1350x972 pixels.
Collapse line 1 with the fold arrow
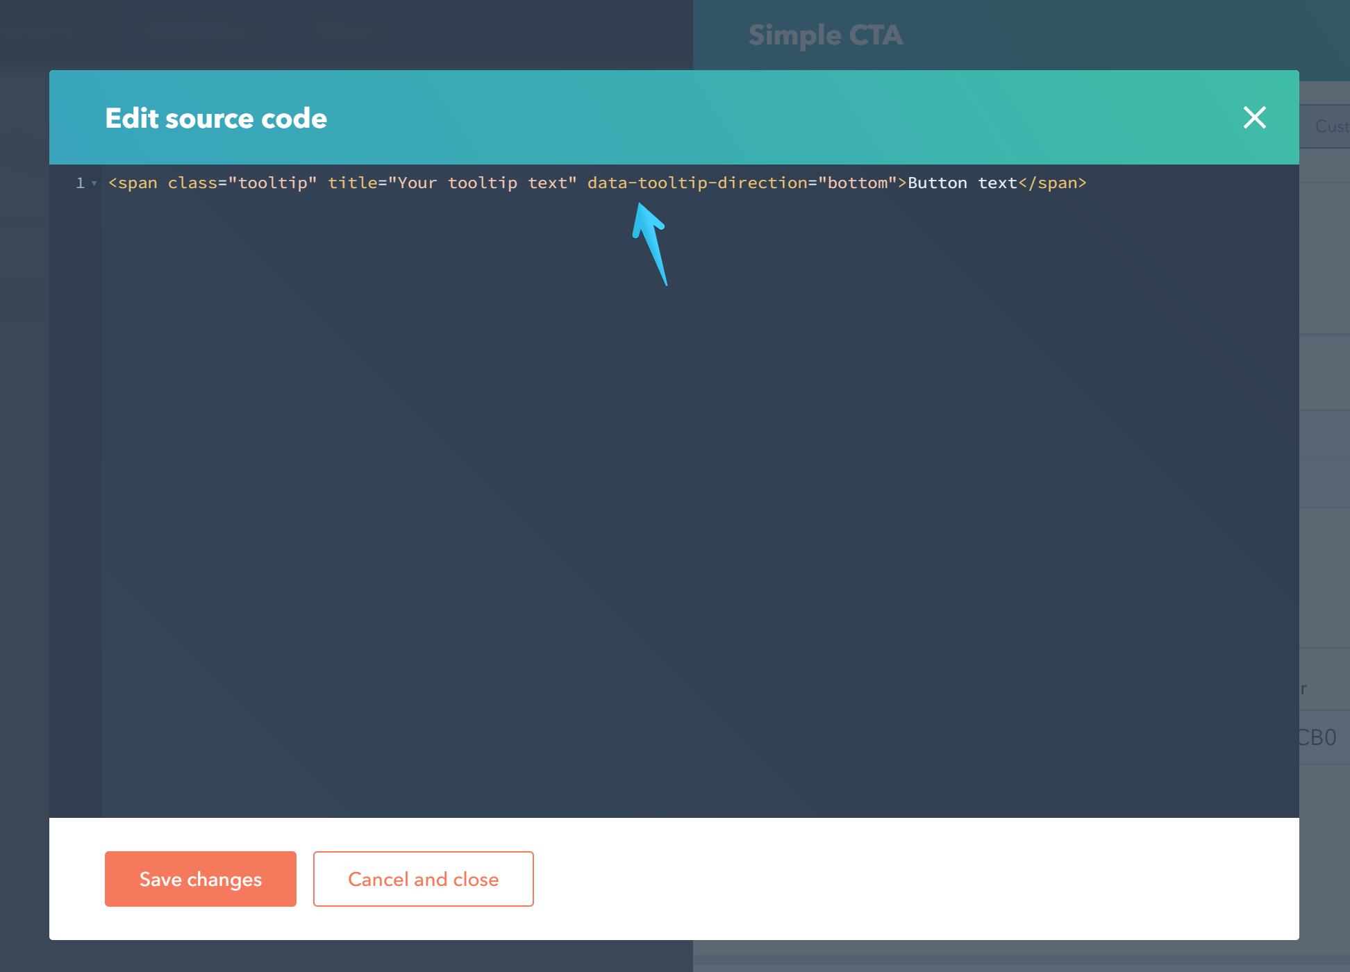pyautogui.click(x=94, y=183)
